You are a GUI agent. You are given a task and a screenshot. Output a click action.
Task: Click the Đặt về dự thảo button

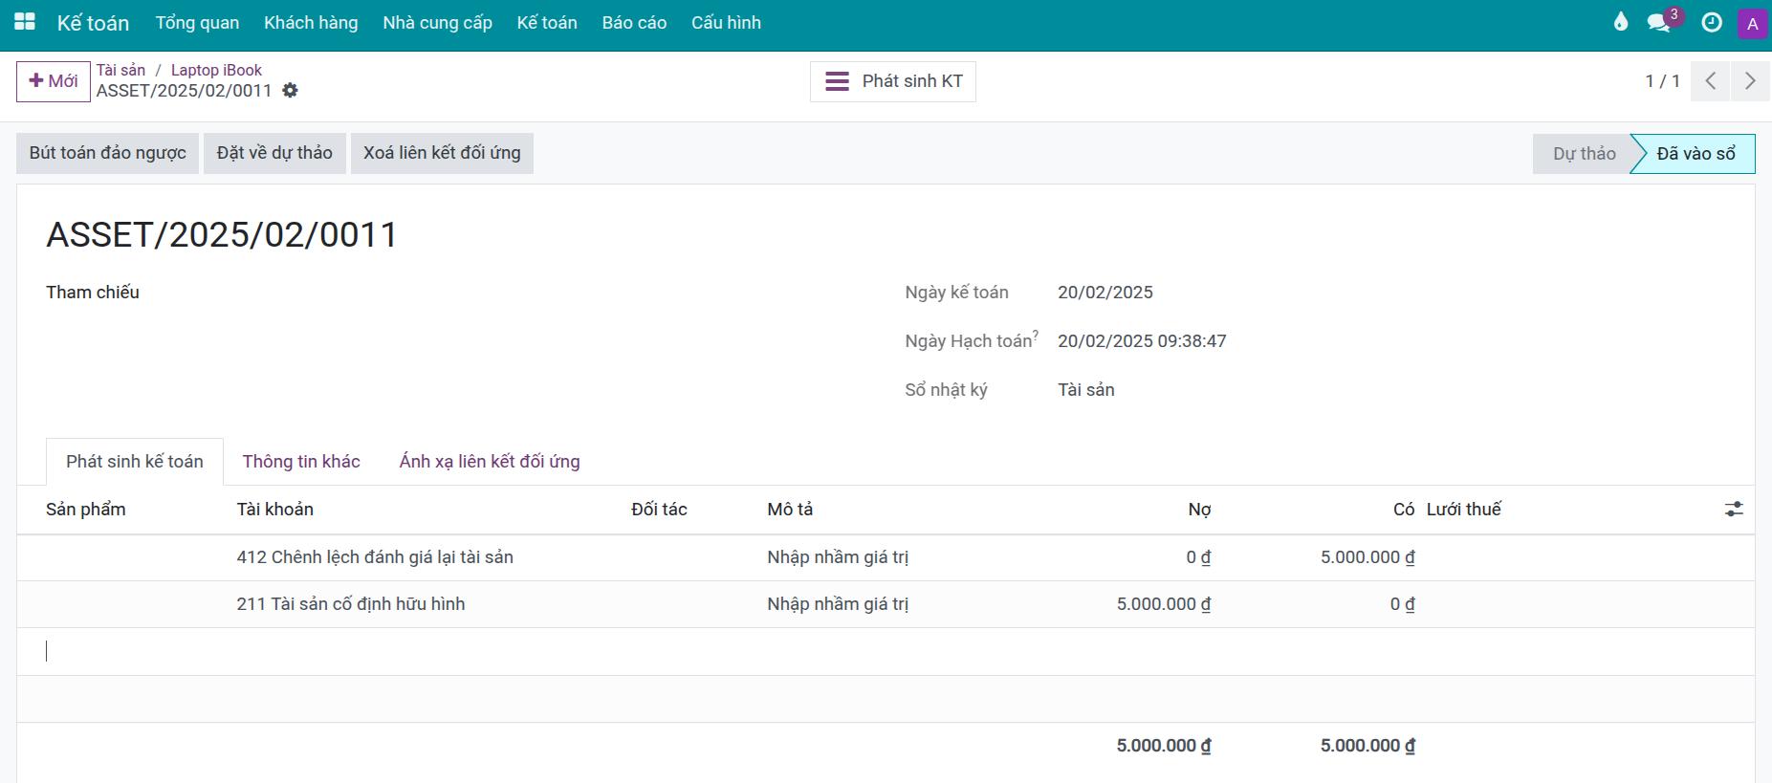point(274,153)
